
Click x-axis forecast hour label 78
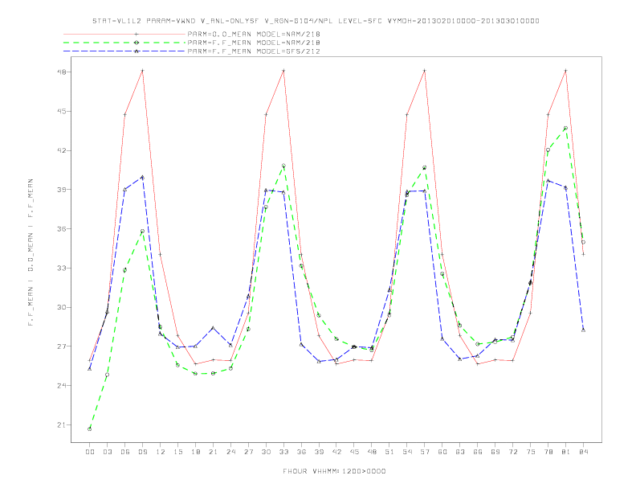tap(548, 452)
